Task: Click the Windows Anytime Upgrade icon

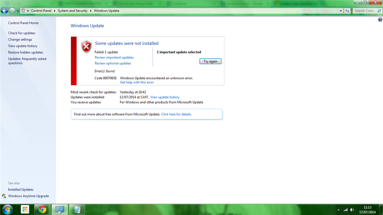Action: [x=4, y=196]
